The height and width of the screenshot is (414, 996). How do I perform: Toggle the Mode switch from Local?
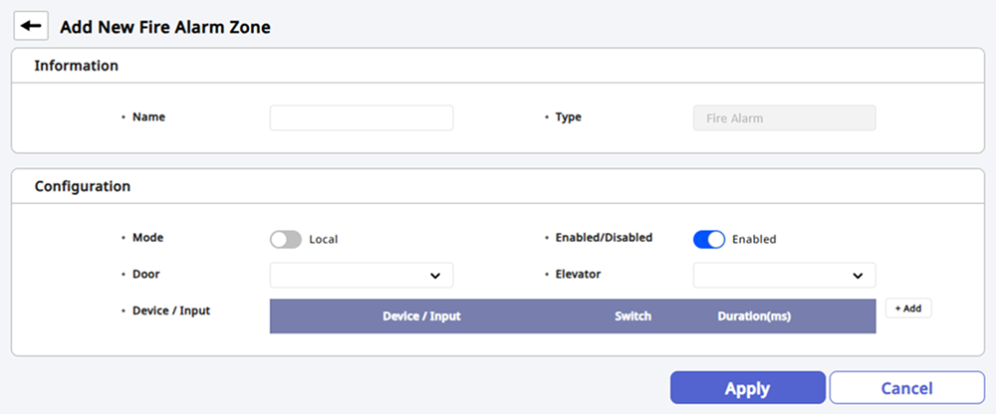[285, 239]
